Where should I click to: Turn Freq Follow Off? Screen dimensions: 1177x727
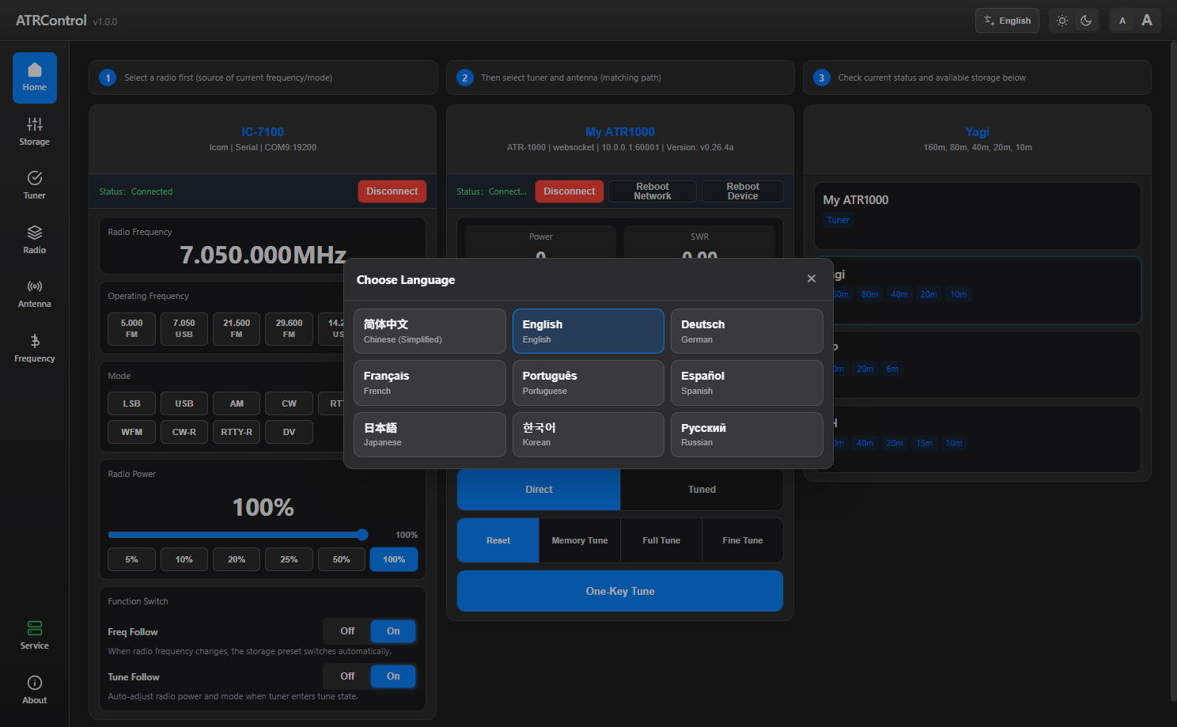click(x=347, y=631)
